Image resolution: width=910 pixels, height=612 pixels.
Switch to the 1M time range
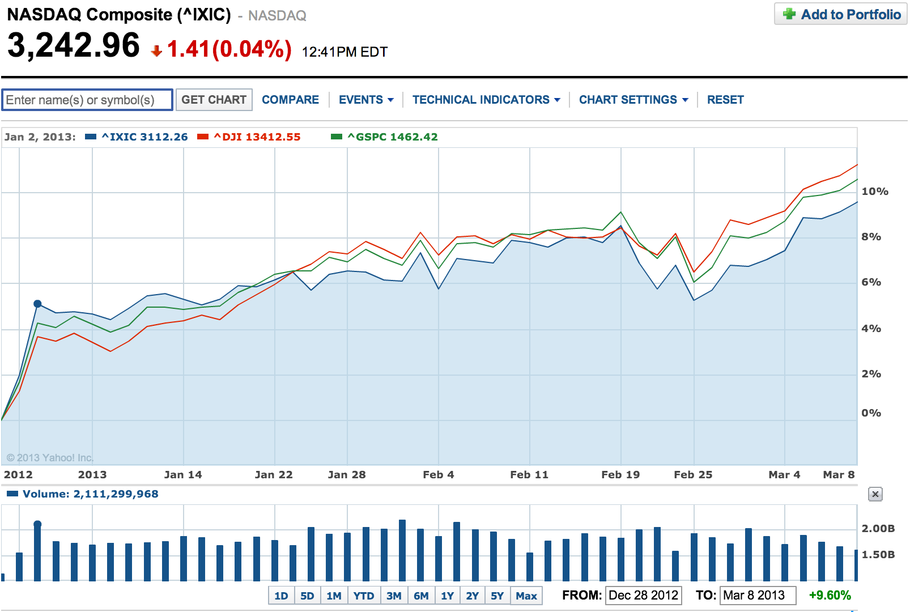[x=334, y=596]
